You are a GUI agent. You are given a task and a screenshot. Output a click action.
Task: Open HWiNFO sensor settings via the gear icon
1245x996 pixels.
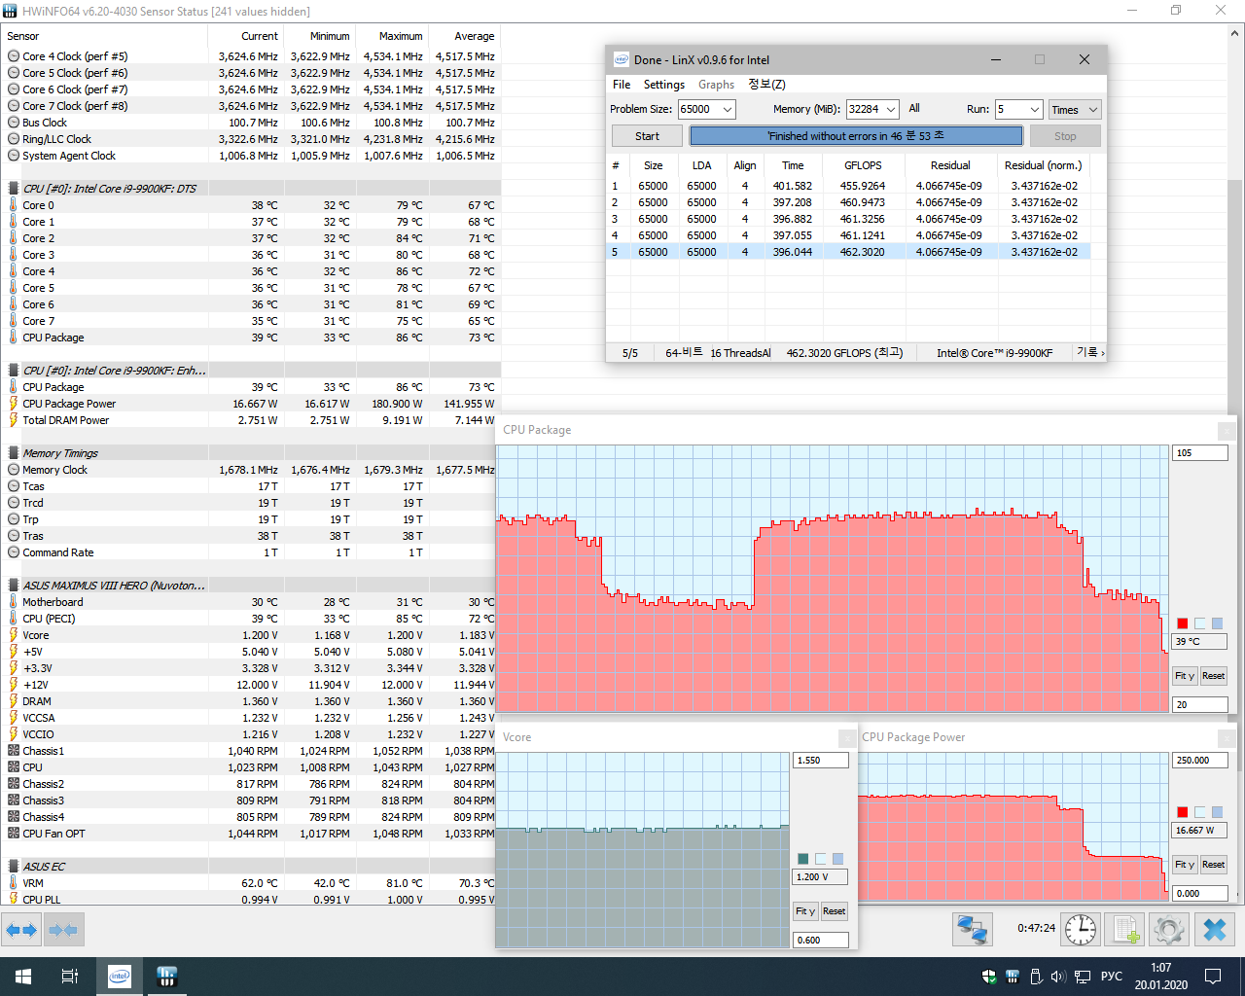tap(1169, 930)
